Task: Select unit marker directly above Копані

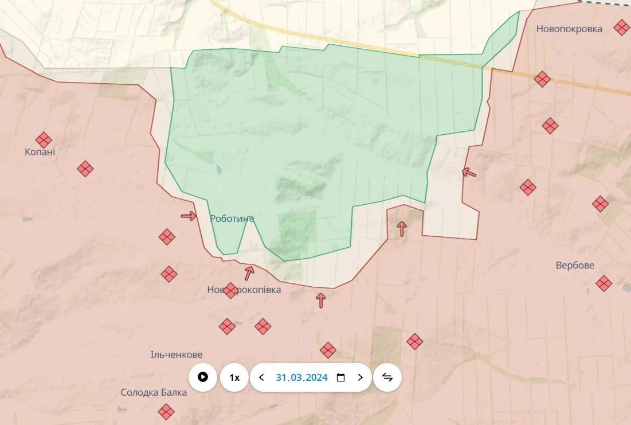Action: click(44, 140)
